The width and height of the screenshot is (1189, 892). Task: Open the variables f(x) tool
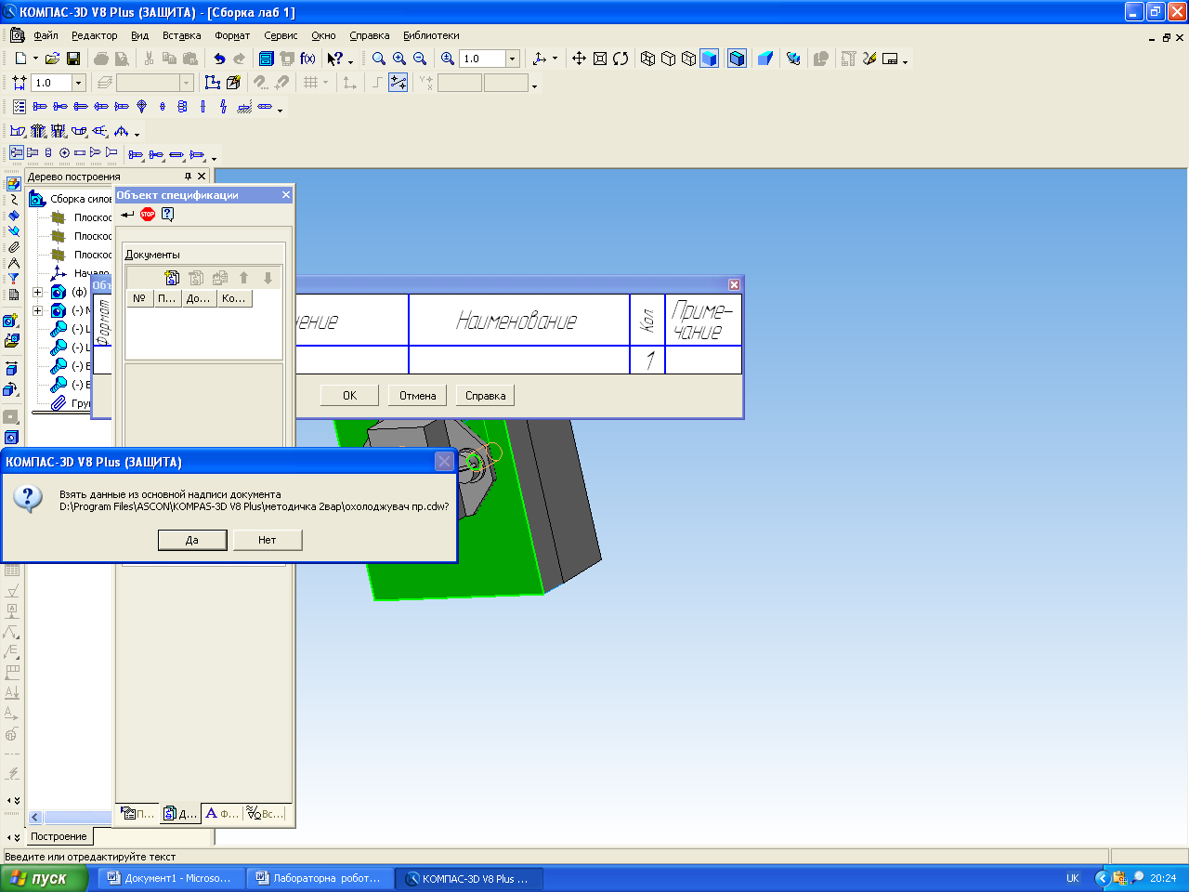click(x=307, y=59)
